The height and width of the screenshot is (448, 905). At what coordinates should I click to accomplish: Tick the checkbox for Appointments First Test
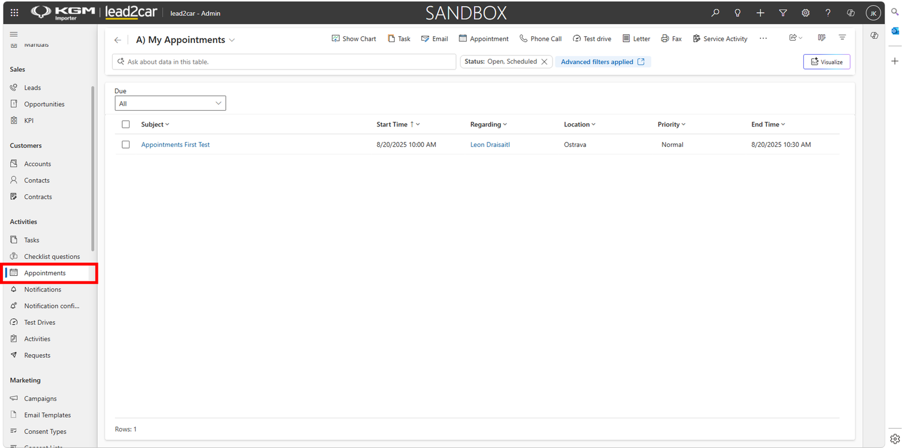(x=126, y=145)
